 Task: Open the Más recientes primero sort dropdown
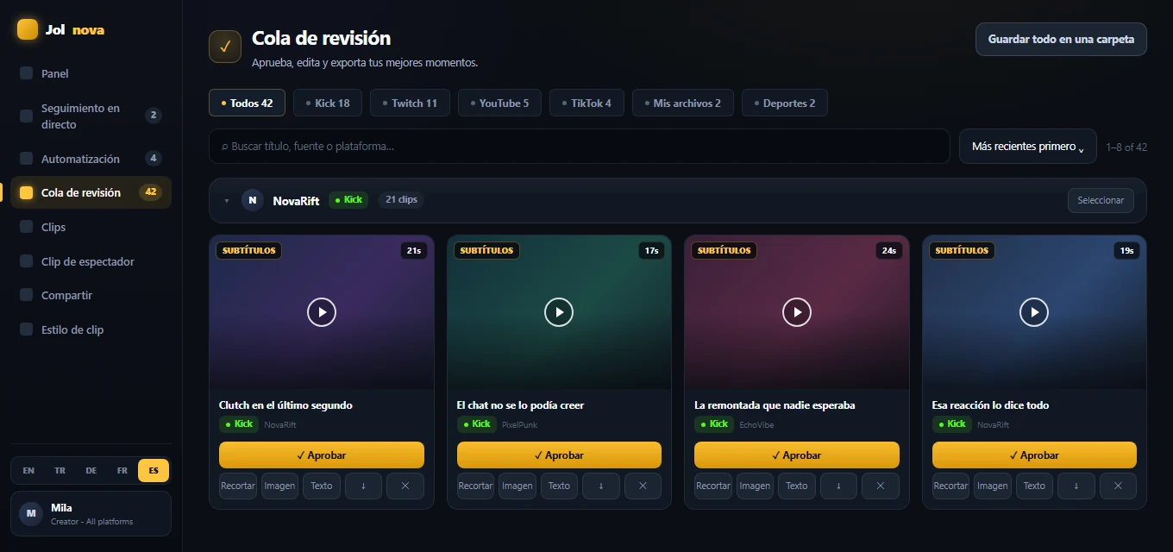(x=1028, y=147)
